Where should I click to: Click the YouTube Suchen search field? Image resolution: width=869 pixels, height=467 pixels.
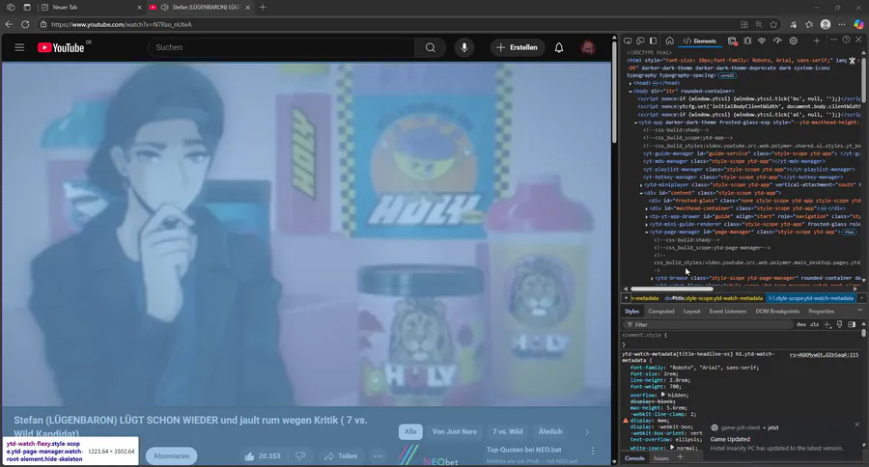[x=282, y=47]
